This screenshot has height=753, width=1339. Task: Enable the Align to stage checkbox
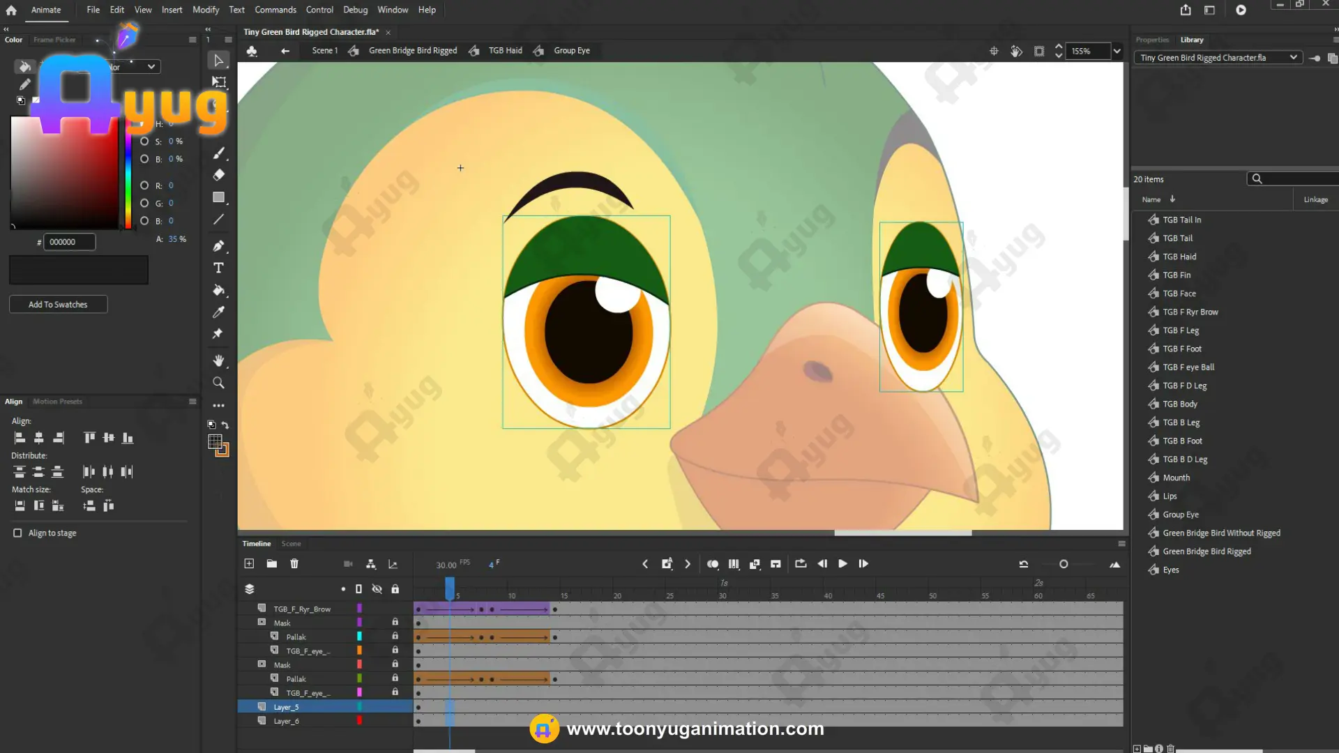[17, 533]
